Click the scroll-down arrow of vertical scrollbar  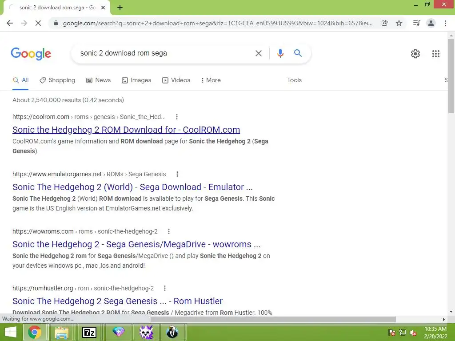[x=451, y=312]
